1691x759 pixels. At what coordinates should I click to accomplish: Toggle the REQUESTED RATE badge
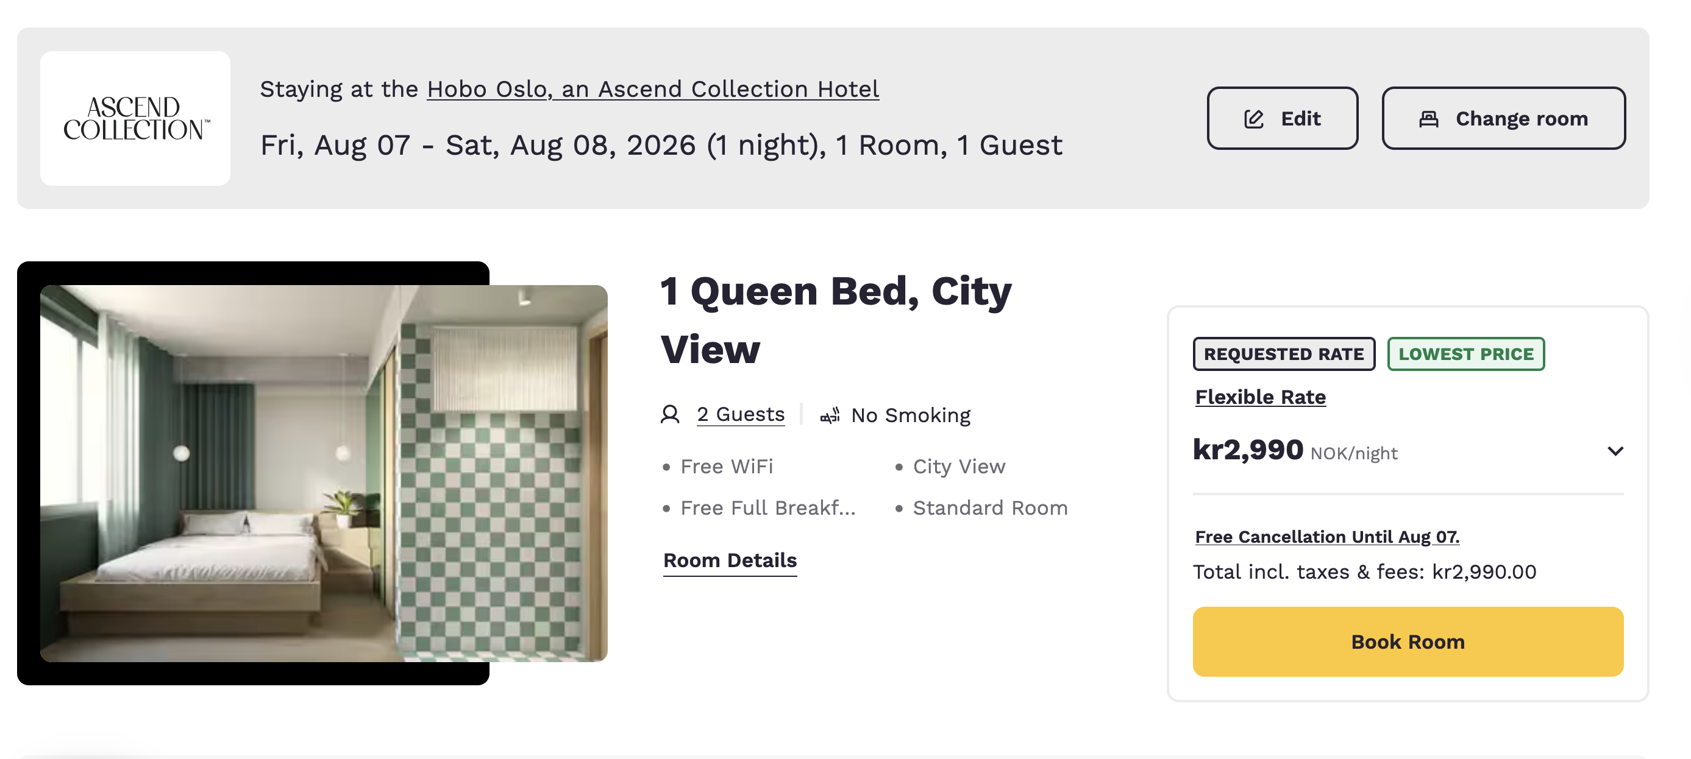[x=1284, y=353]
